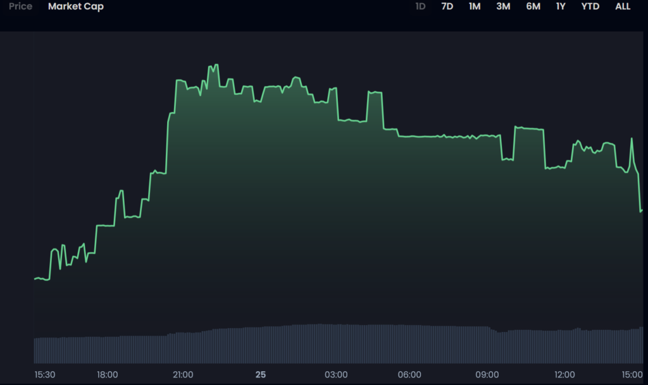
Task: Choose the 1D time range
Action: (x=420, y=7)
